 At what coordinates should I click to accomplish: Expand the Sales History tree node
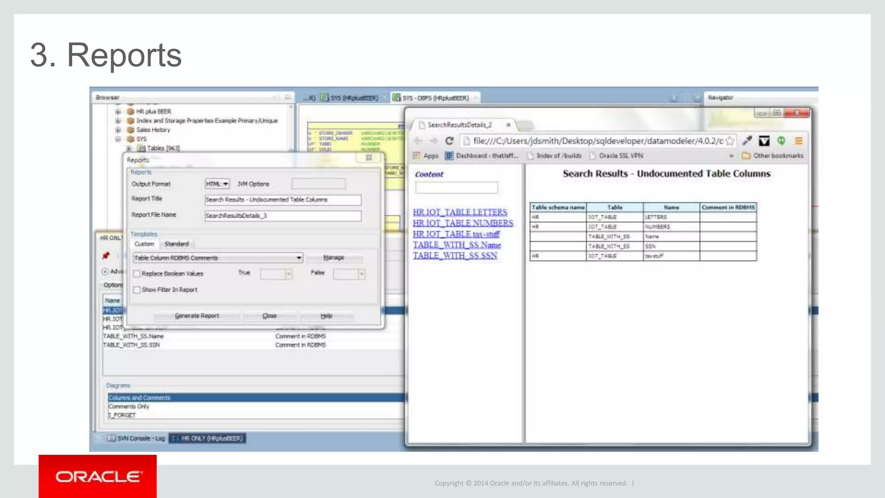pos(118,130)
